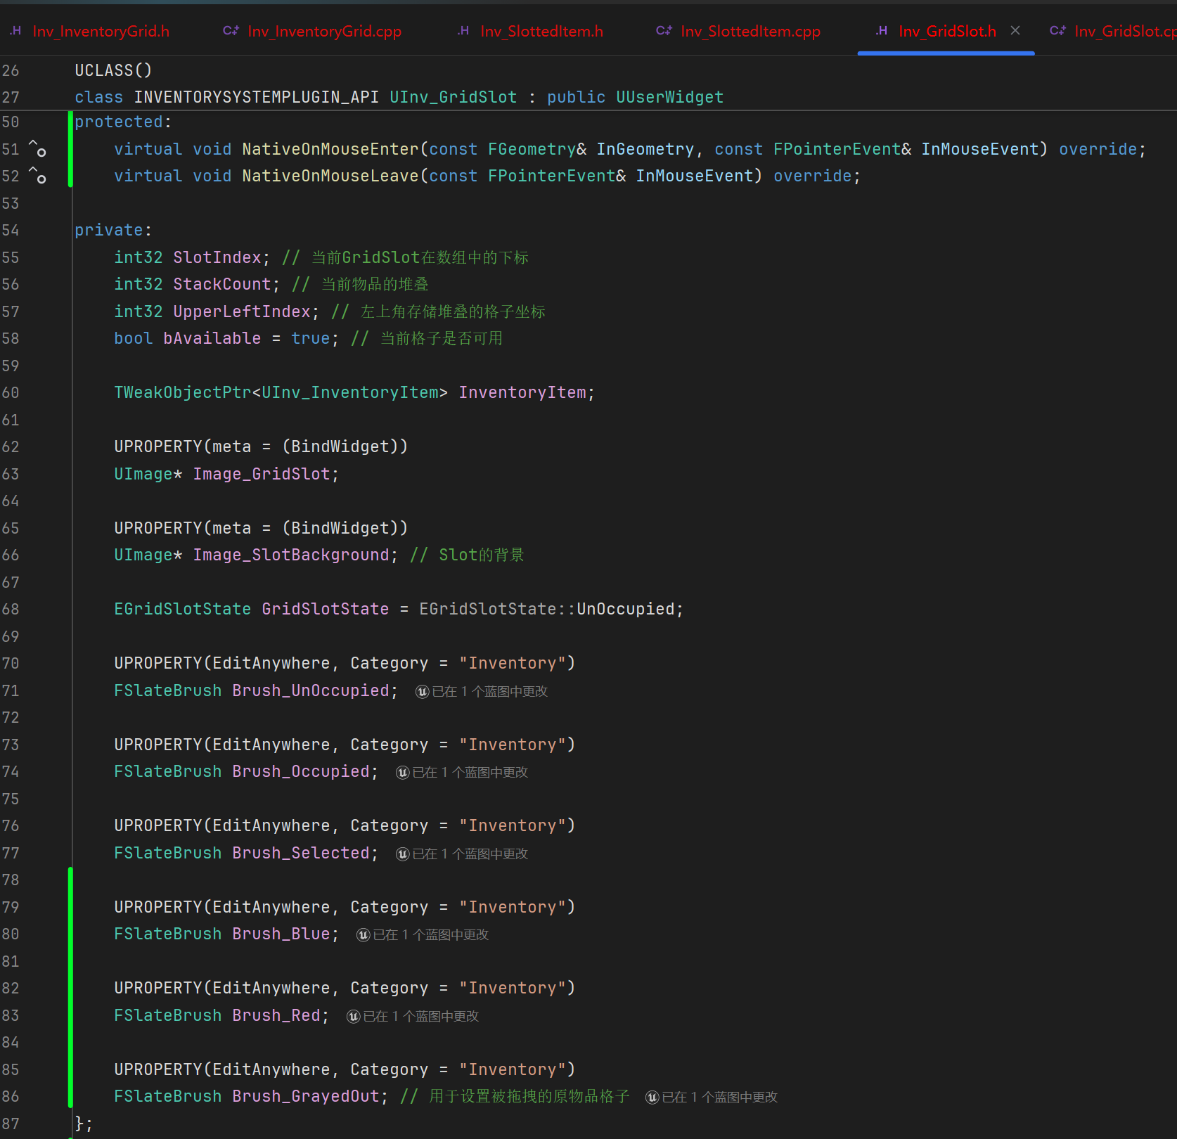Click the StackCount variable
1177x1139 pixels.
pyautogui.click(x=222, y=284)
